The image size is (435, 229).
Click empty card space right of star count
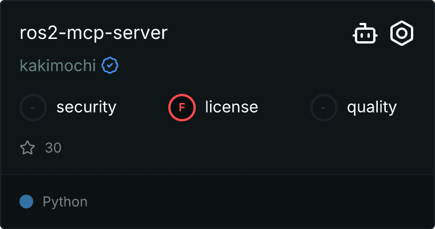[x=229, y=148]
